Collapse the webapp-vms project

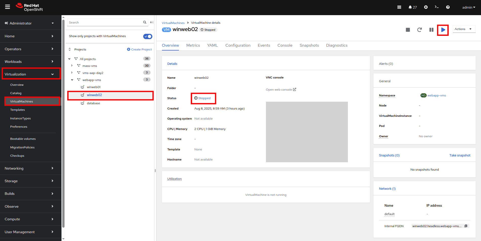72,80
